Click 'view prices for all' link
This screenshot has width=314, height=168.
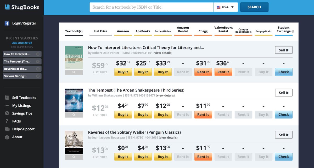click(22, 43)
